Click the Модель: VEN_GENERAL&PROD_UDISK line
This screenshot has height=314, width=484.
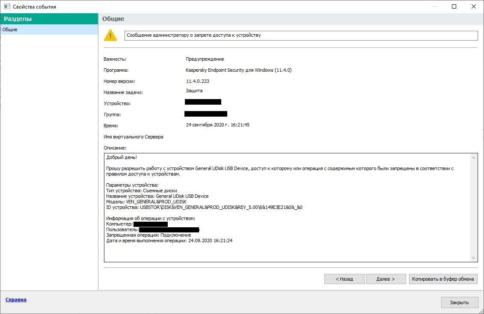point(146,202)
